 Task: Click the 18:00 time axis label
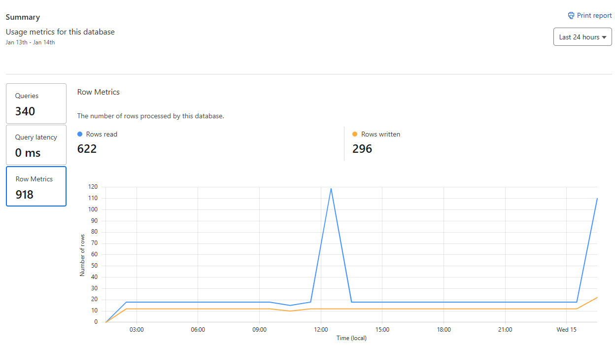tap(444, 330)
